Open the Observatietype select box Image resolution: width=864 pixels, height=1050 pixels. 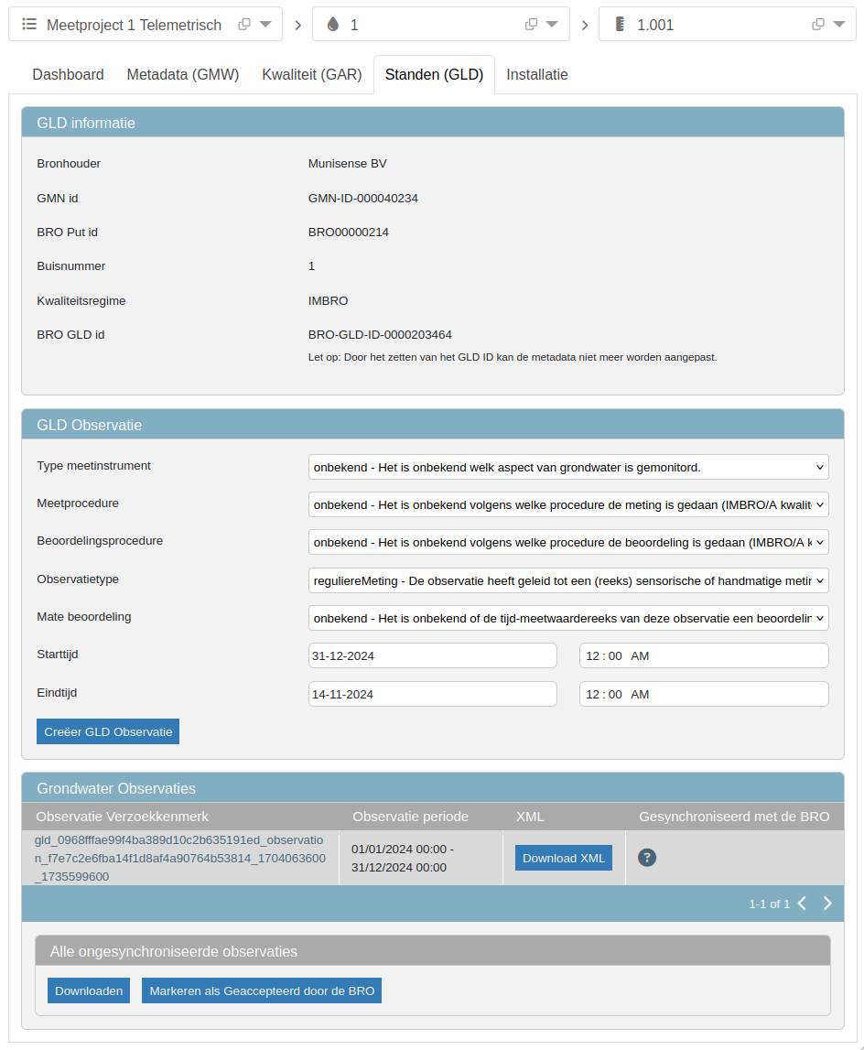pyautogui.click(x=568, y=580)
